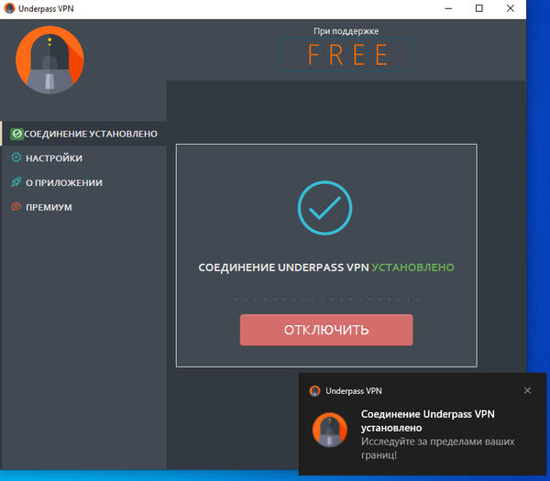The image size is (550, 481).
Task: Click 'СОЕДИНЕНИЕ UNDERPASS VPN' status text
Action: [x=284, y=268]
